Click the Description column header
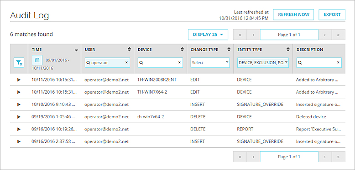 (310, 50)
